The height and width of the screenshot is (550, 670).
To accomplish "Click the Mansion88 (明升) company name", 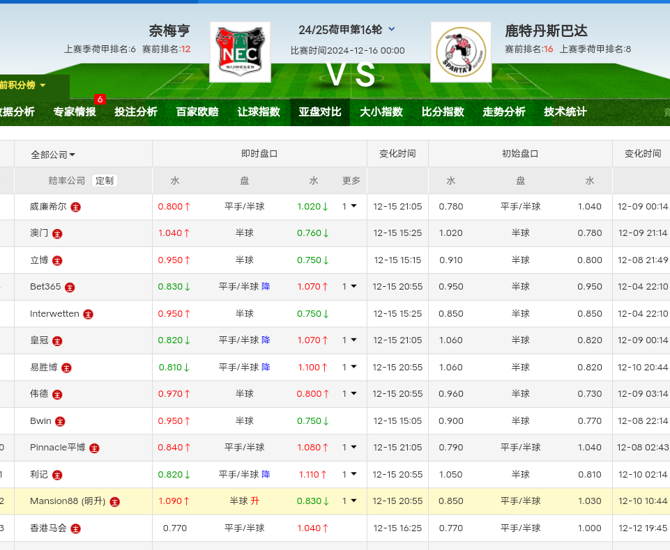I will (x=68, y=501).
